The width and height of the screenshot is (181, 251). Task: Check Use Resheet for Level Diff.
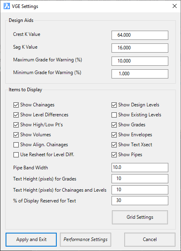[x=16, y=155]
